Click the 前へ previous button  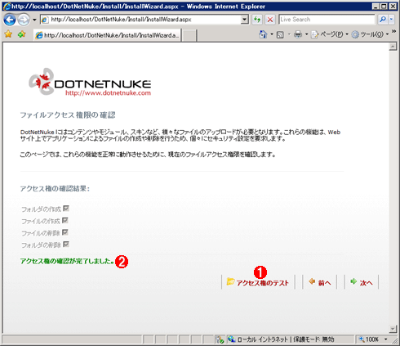[320, 282]
